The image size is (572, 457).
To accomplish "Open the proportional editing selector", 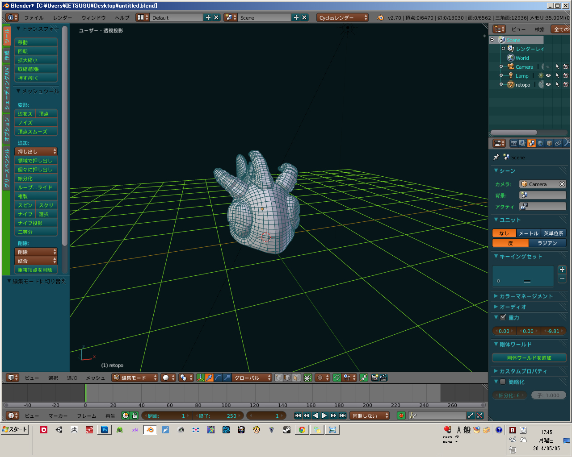I will (x=322, y=378).
